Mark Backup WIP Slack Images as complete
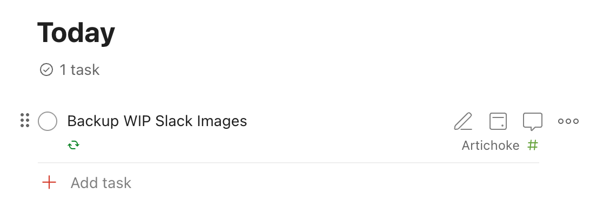Screen dimensions: 590x222 (48, 121)
